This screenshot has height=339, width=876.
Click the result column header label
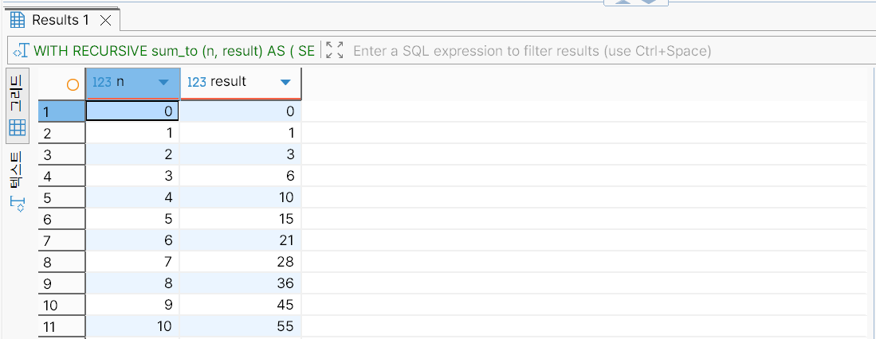228,82
